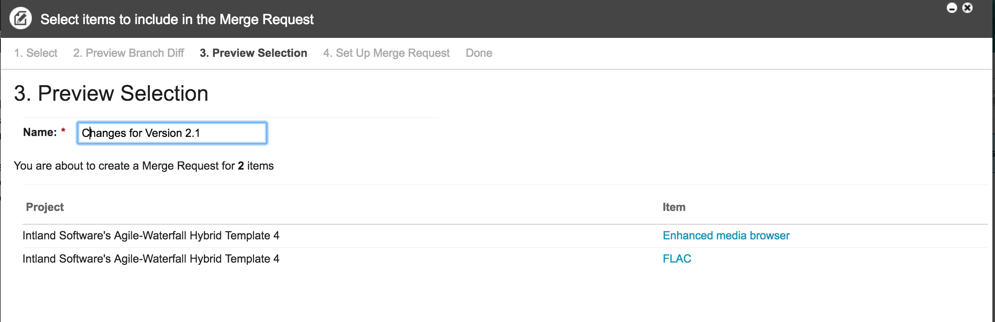Click the Name field label

40,132
